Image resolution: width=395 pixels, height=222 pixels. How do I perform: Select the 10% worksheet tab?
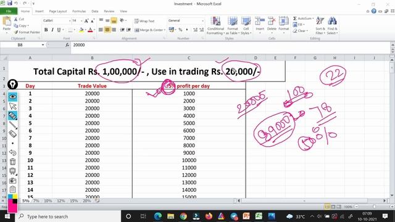48,201
